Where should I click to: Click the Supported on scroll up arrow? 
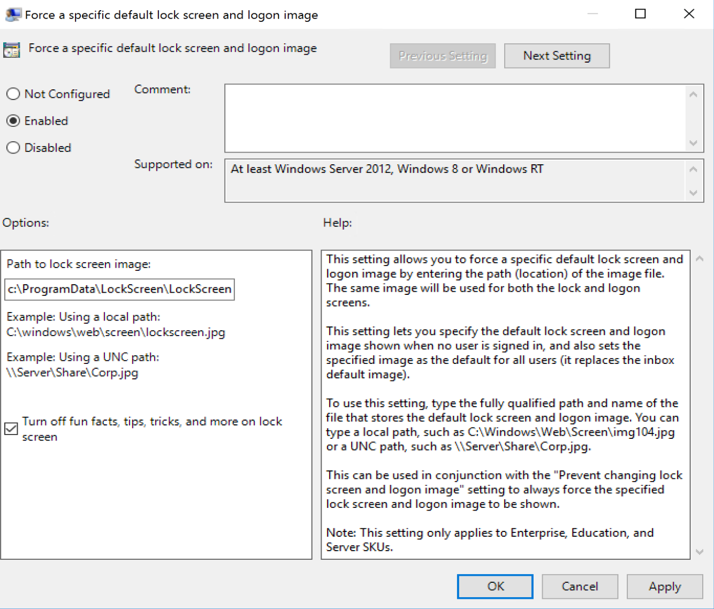pos(693,169)
